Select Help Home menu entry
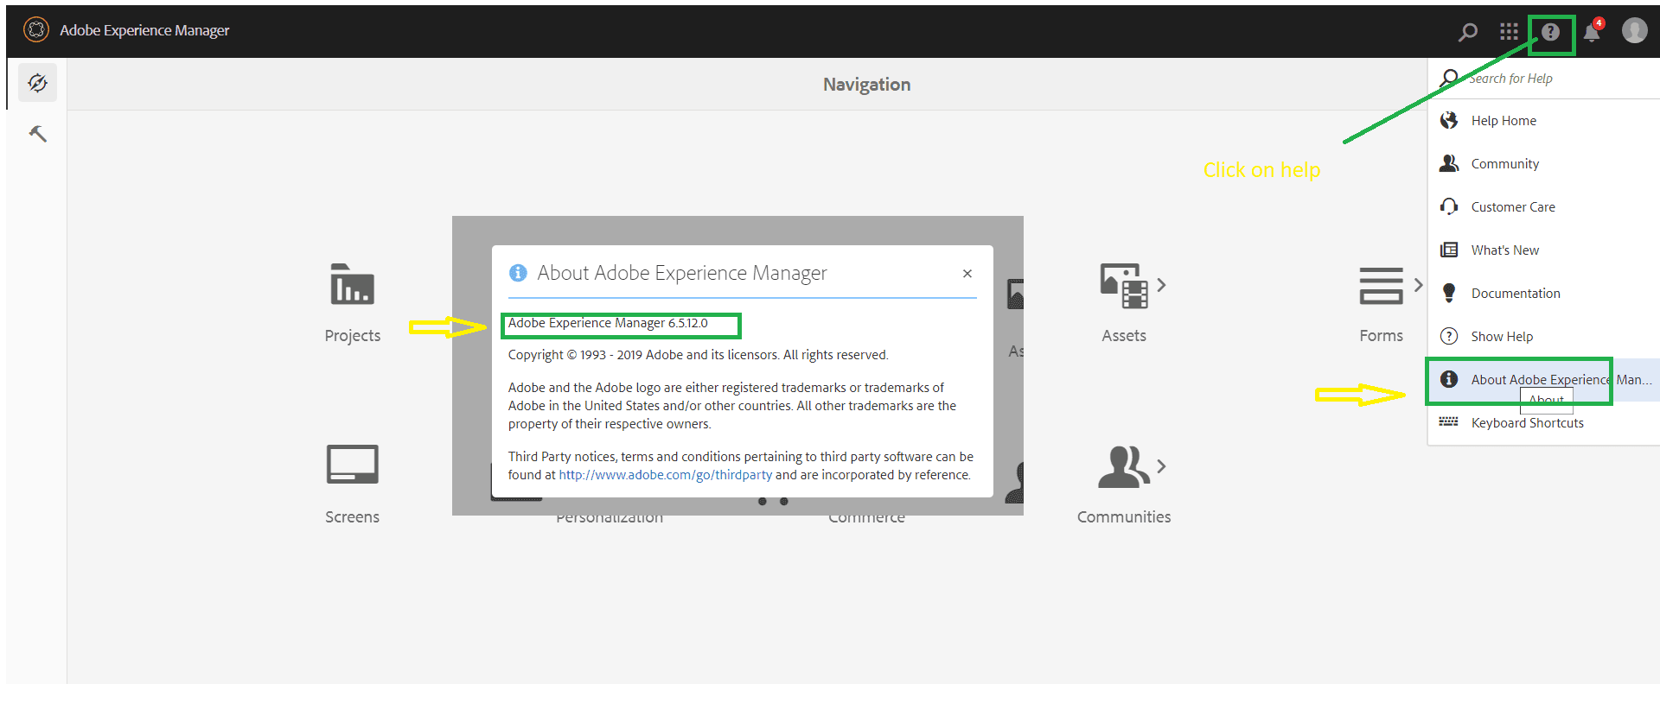This screenshot has width=1660, height=709. click(x=1543, y=121)
